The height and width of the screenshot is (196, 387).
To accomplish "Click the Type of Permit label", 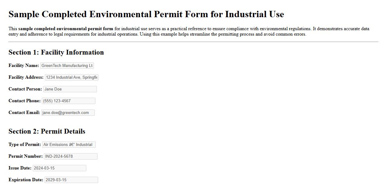I will [x=24, y=144].
